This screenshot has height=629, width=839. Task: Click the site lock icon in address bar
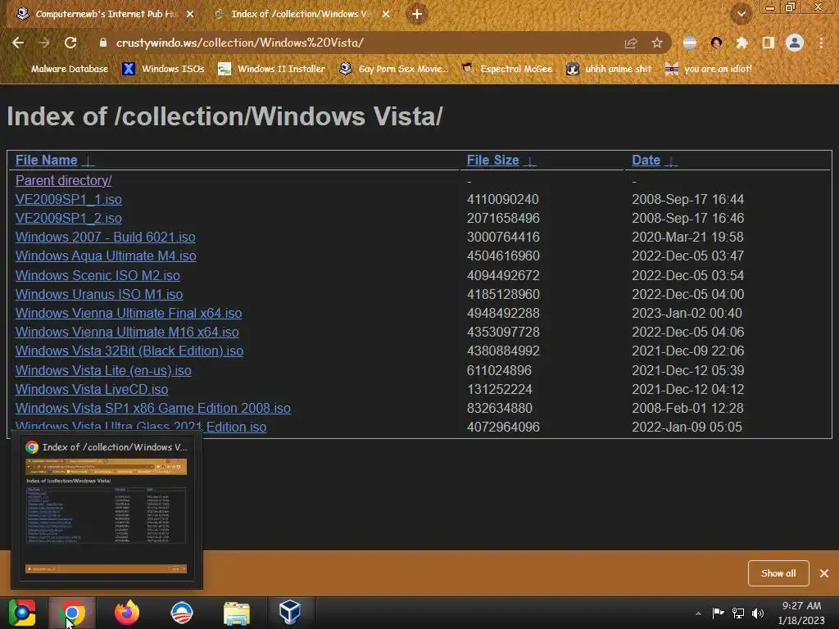[103, 43]
